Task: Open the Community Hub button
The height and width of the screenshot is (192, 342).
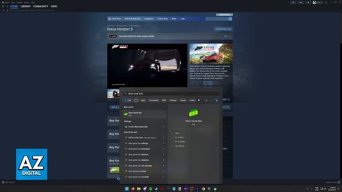Action: click(223, 29)
